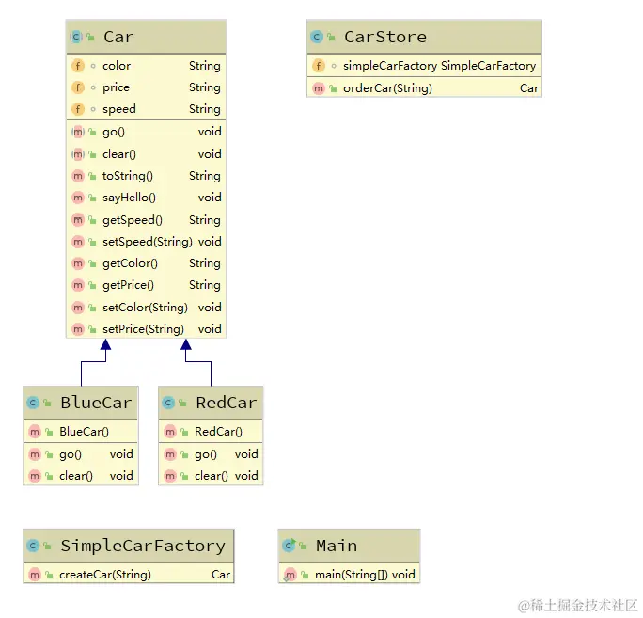Click the Car return type of createCar

pos(221,575)
